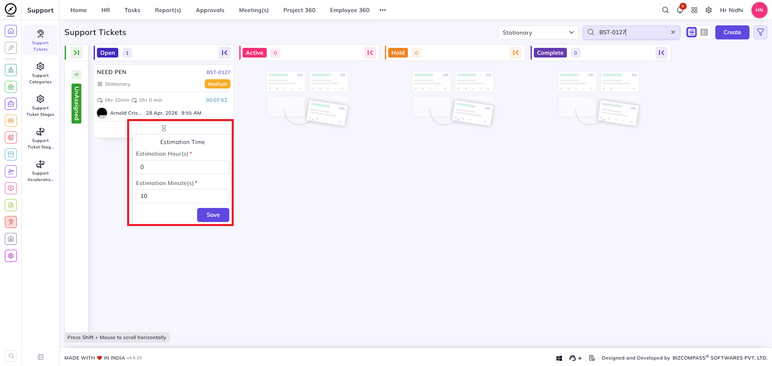Screen dimensions: 772x366
Task: Expand the UnAssigned column
Action: [x=76, y=53]
